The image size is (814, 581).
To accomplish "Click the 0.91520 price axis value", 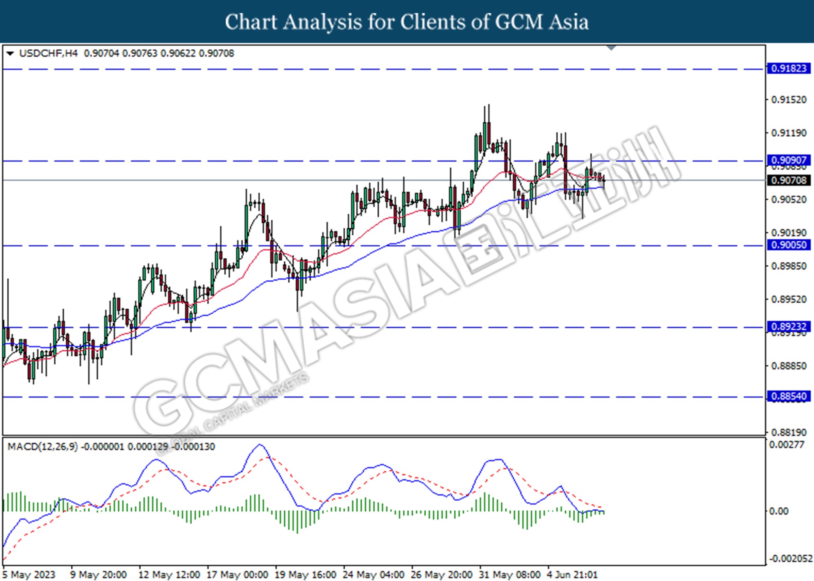I will [x=789, y=100].
